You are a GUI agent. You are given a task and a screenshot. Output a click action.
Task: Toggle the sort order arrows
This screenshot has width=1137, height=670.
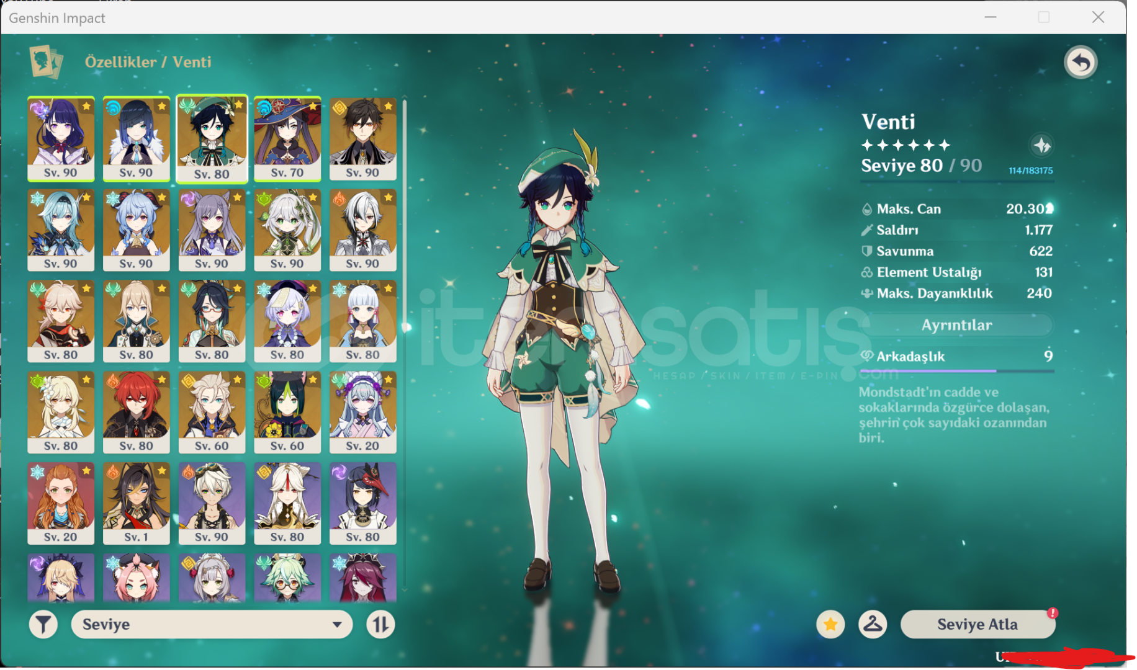380,624
